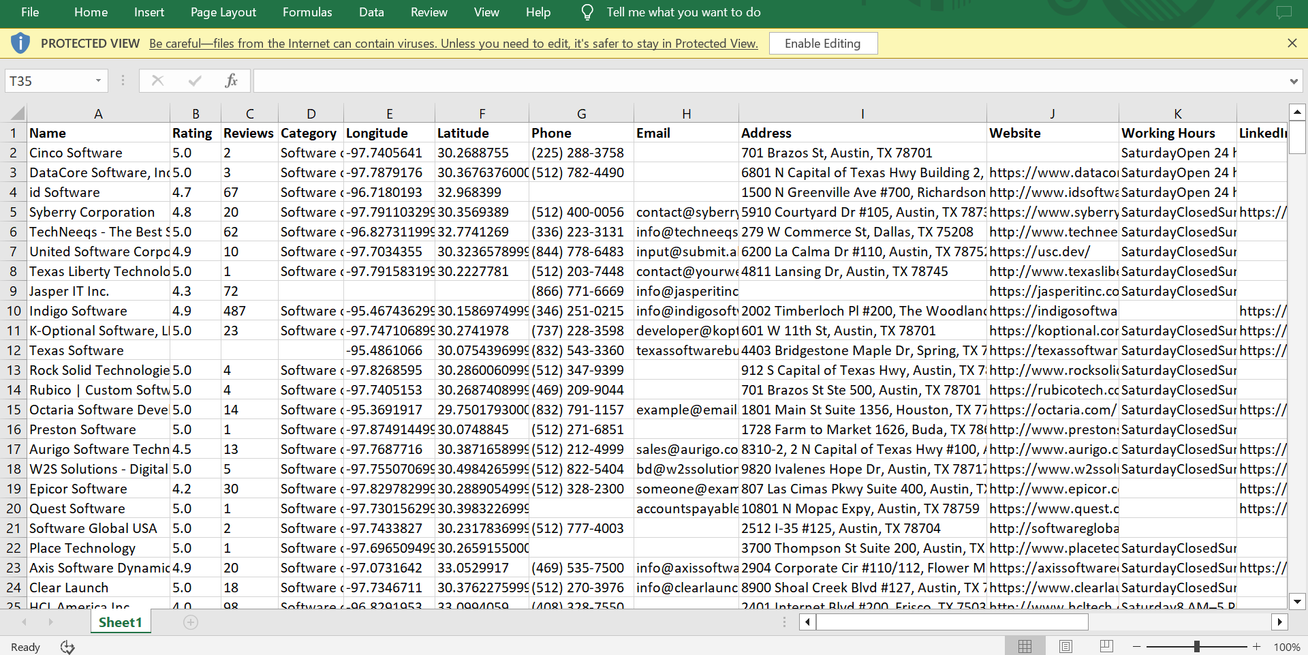The width and height of the screenshot is (1308, 655).
Task: Click the Enable Editing button
Action: pos(822,44)
